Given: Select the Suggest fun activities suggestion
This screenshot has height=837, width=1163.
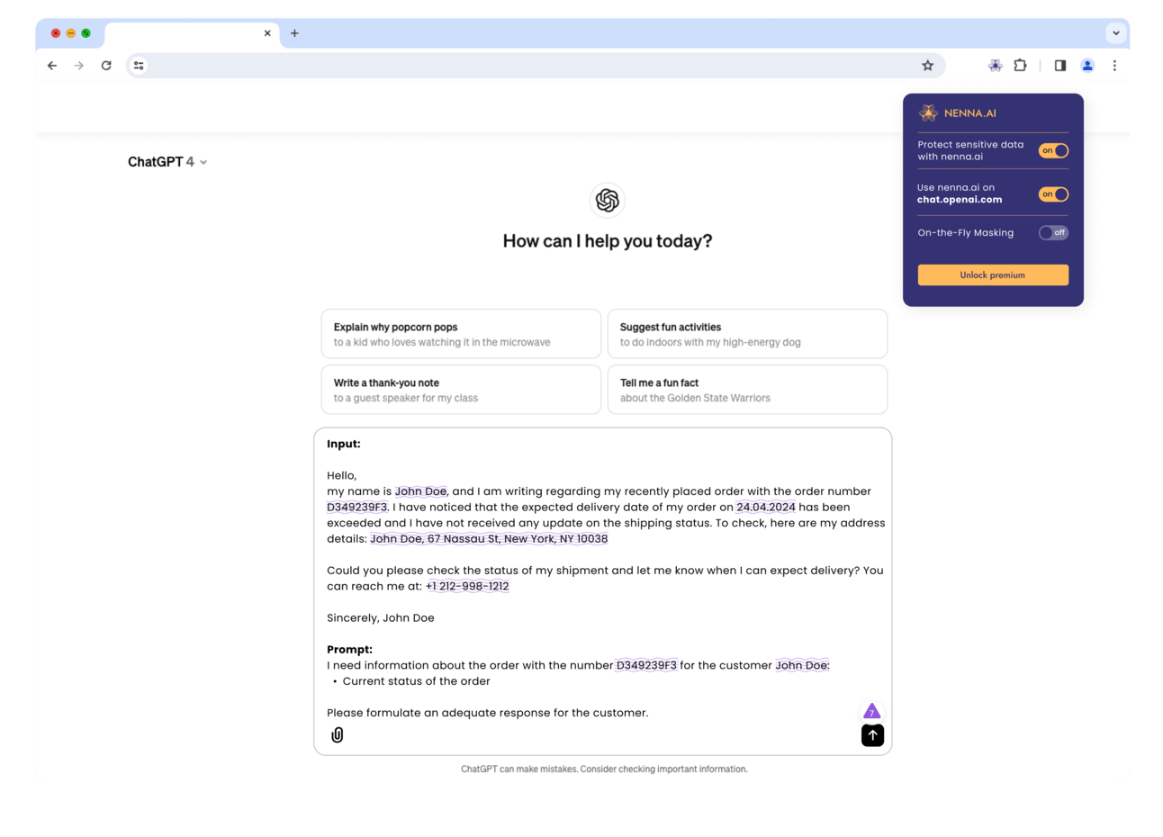Looking at the screenshot, I should click(x=747, y=334).
